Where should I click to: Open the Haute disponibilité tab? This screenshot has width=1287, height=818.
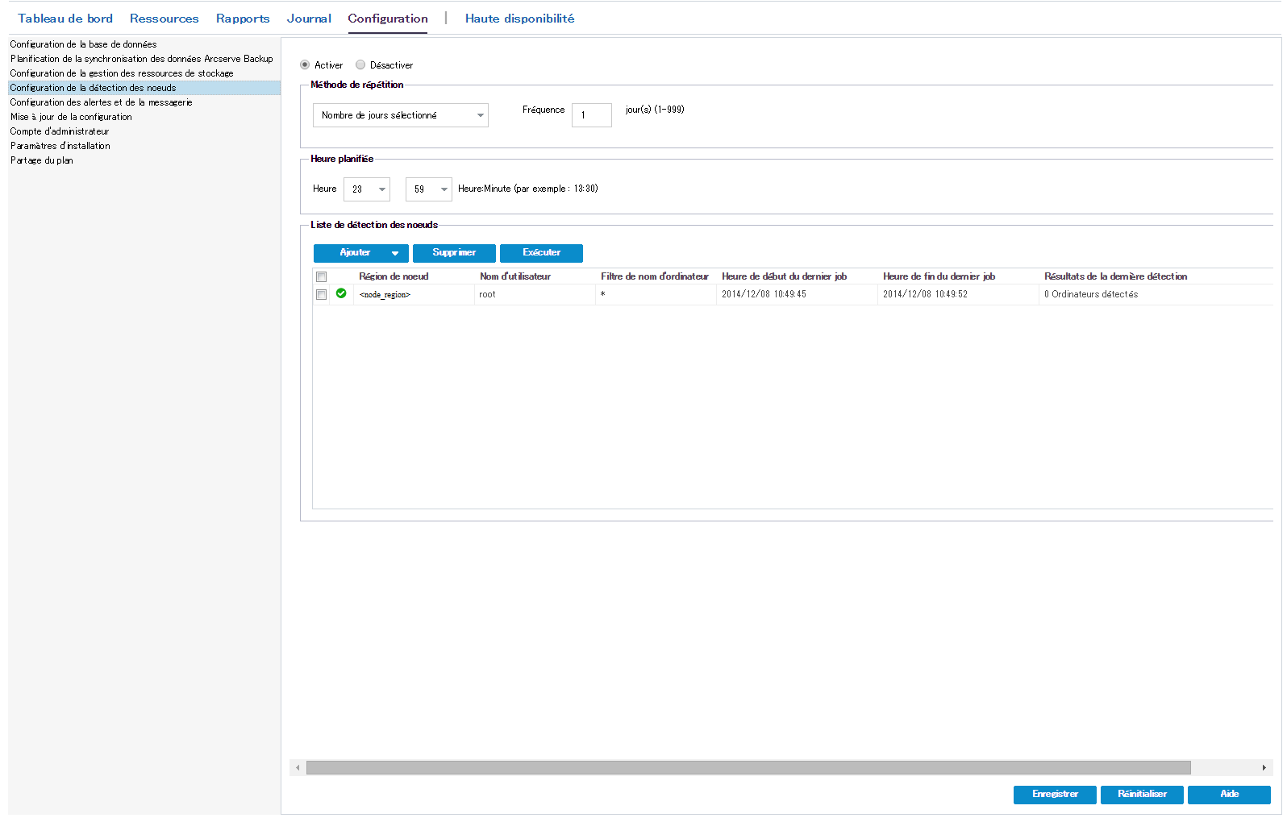click(x=519, y=19)
